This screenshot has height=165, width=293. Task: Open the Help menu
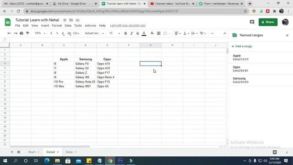[x=102, y=26]
